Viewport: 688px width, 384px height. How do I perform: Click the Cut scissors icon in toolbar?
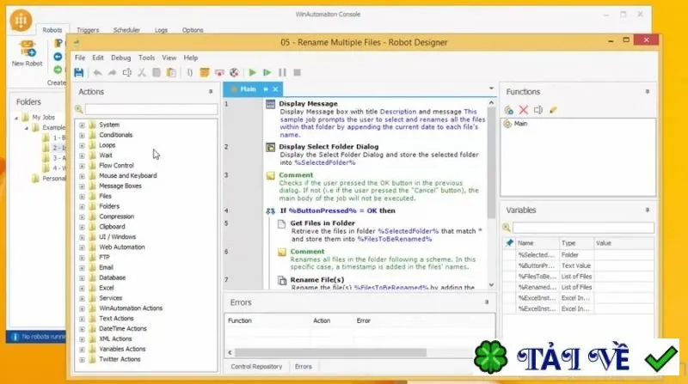click(142, 72)
